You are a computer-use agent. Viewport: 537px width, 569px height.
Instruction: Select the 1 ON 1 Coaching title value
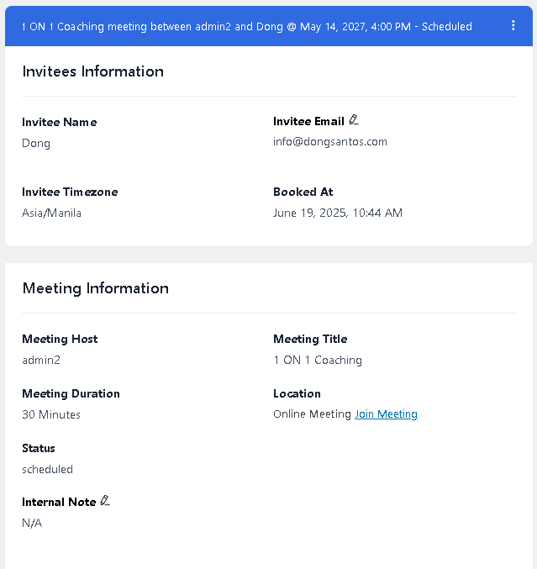coord(318,360)
